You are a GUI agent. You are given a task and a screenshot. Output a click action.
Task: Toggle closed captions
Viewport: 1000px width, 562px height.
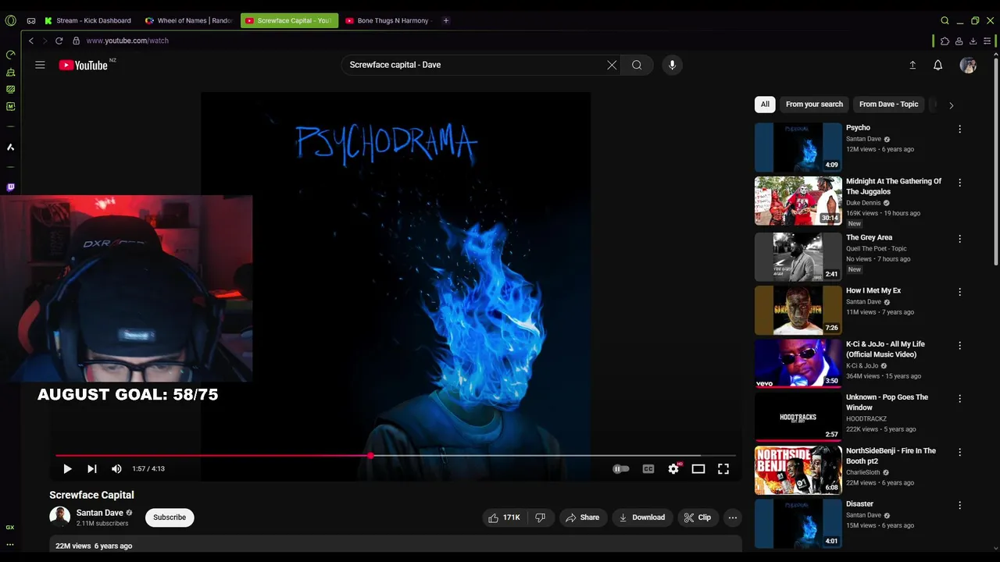[x=648, y=468]
